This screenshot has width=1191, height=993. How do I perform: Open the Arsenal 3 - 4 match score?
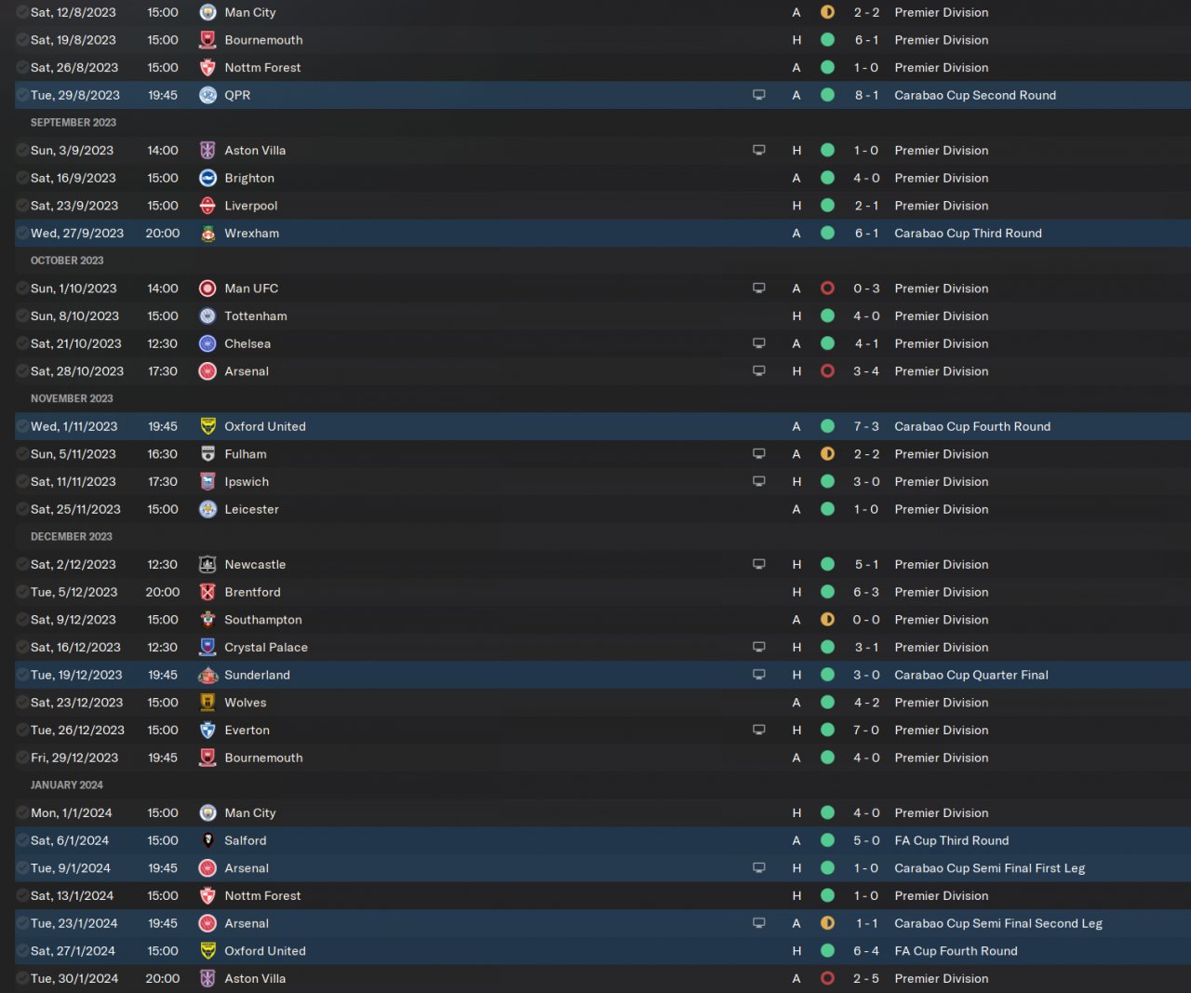866,371
